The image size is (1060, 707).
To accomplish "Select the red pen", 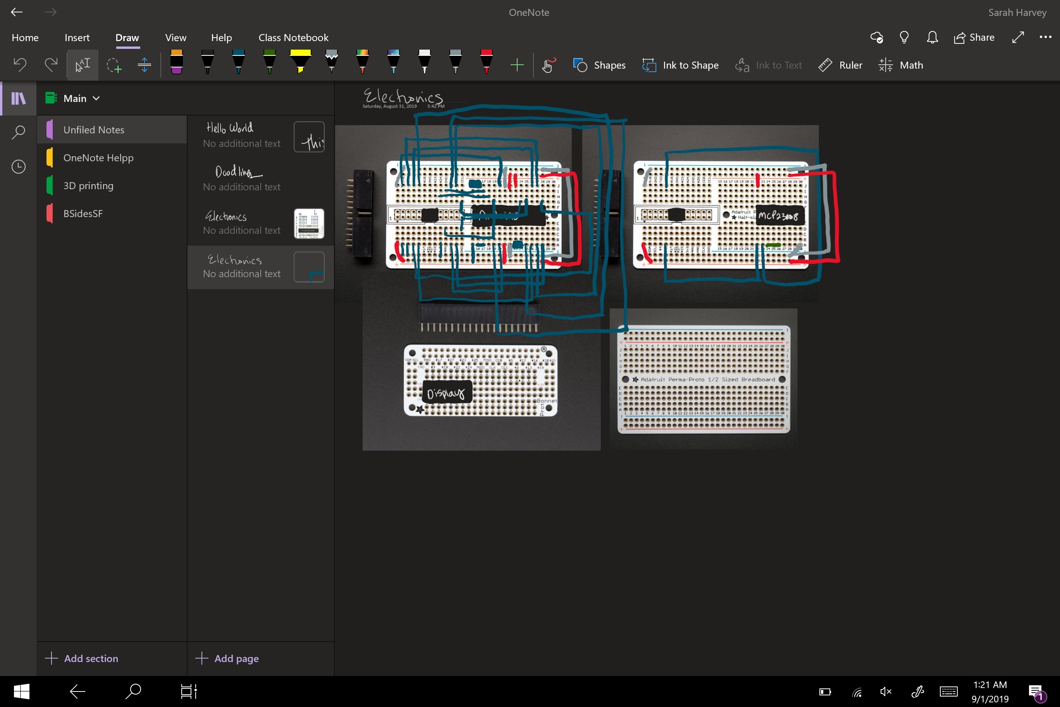I will click(x=486, y=62).
